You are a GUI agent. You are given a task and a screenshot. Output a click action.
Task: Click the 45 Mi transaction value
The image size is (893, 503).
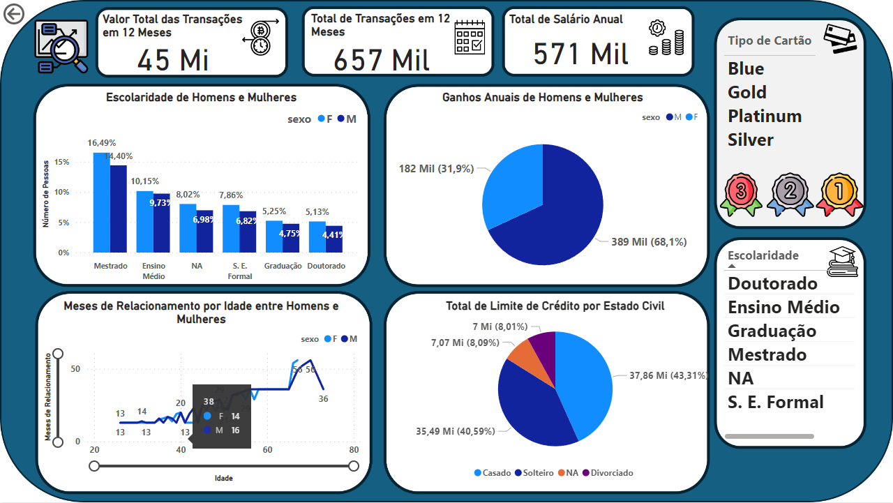click(x=173, y=60)
